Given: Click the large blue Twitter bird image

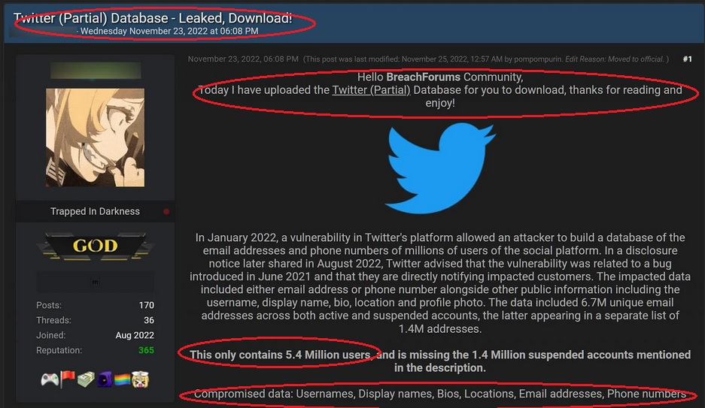Looking at the screenshot, I should 439,169.
